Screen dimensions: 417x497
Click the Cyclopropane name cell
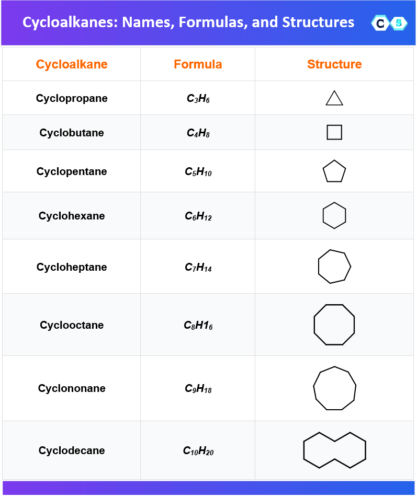(72, 98)
